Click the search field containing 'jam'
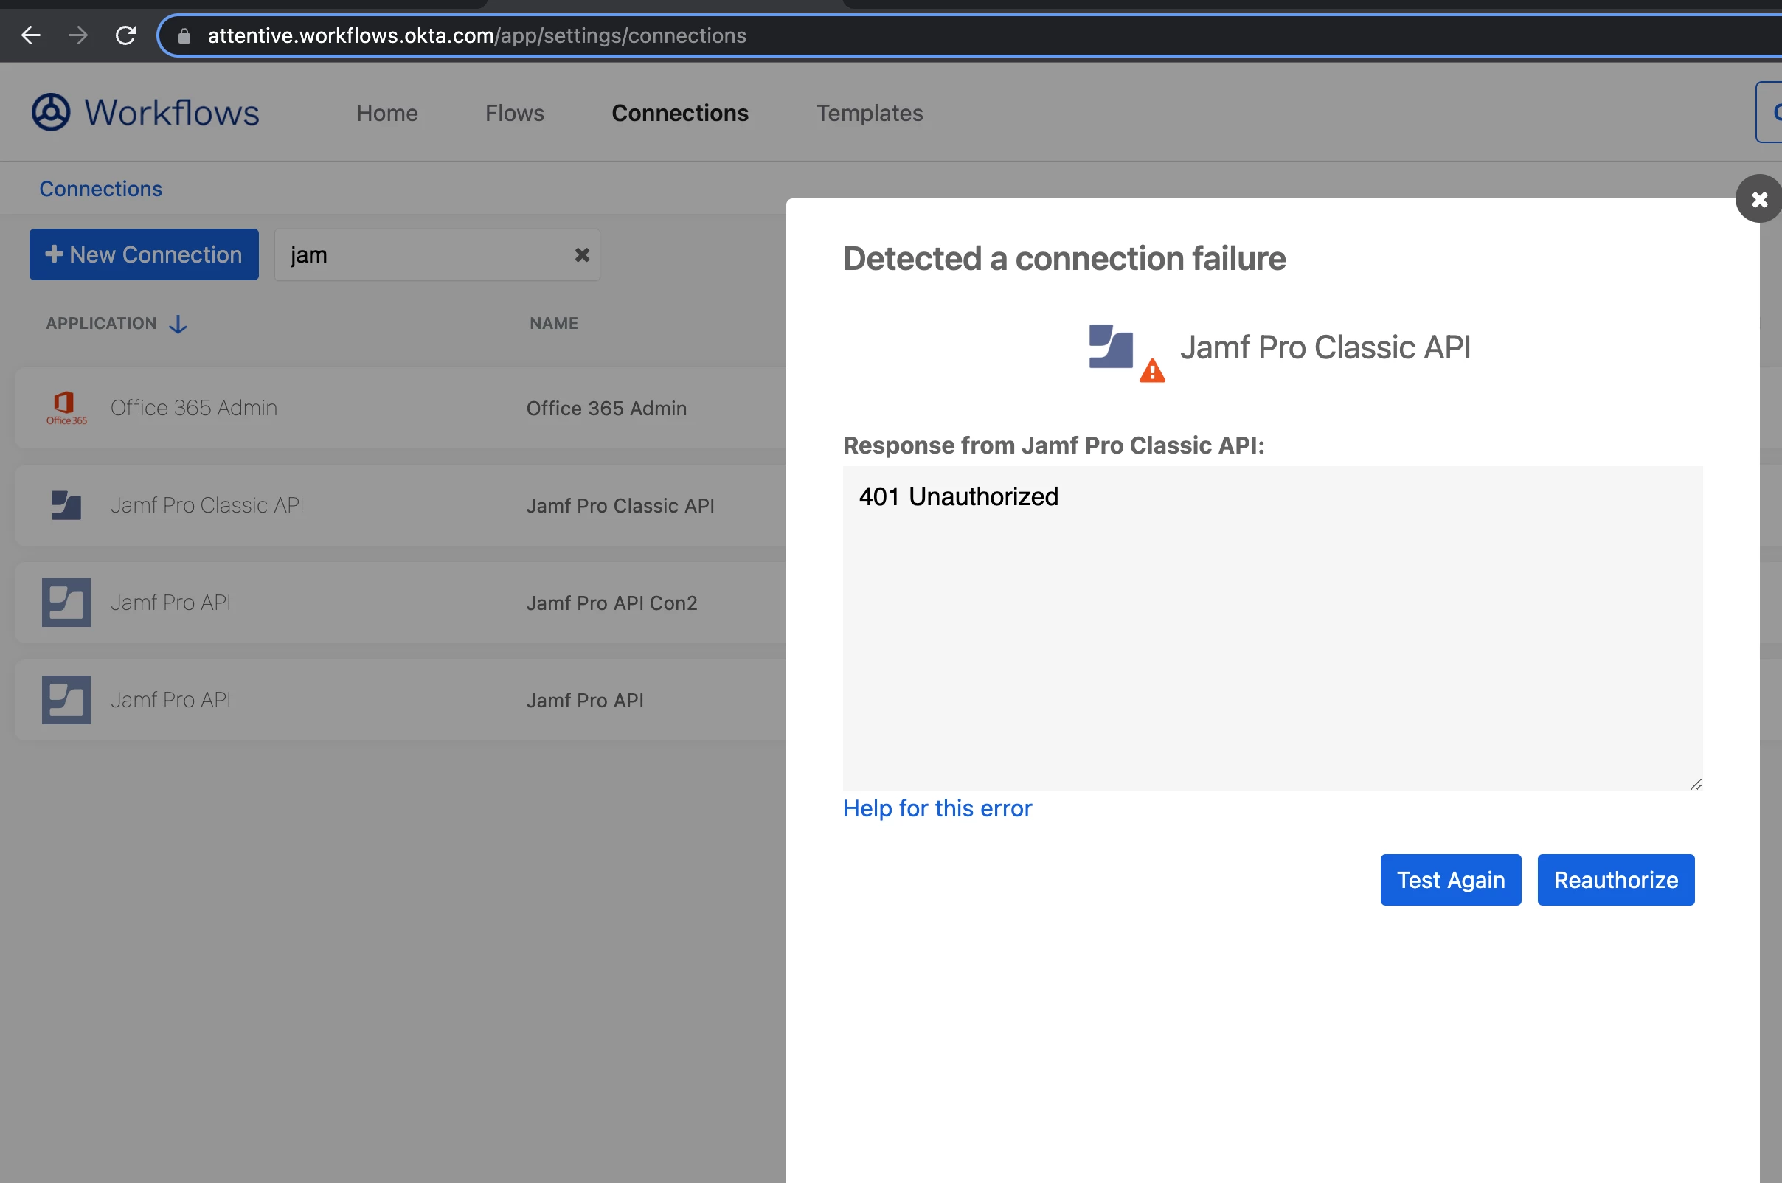Screen dimensions: 1782x1183 (437, 255)
